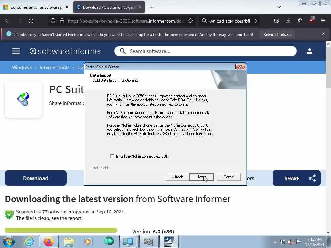Click Refresh Firefox button
This screenshot has height=248, width=331.
(x=277, y=34)
